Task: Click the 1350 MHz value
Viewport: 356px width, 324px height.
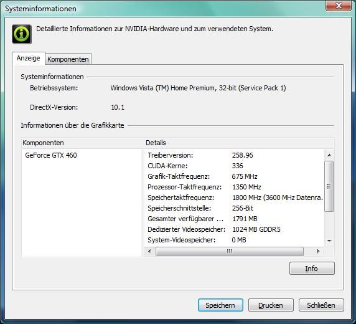Action: [x=246, y=187]
